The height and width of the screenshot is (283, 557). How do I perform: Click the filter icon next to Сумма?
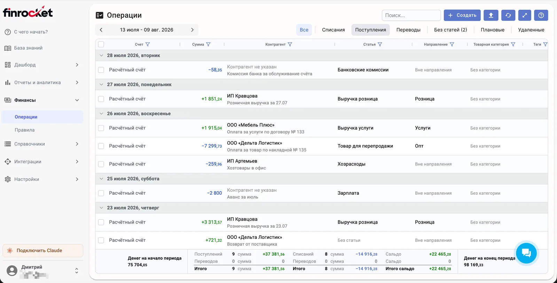208,45
